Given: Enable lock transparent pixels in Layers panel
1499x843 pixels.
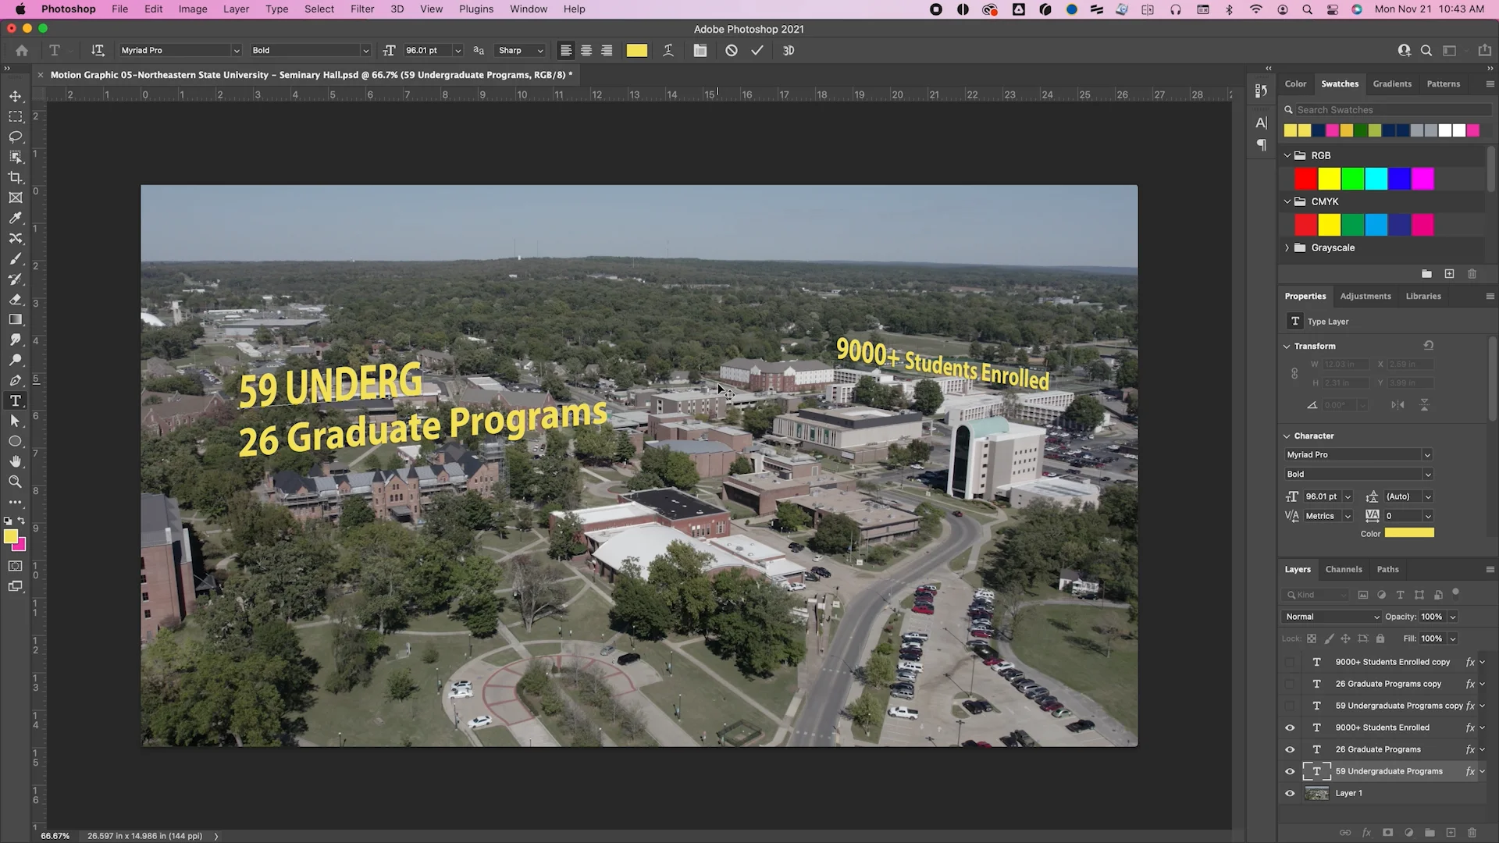Looking at the screenshot, I should point(1312,638).
